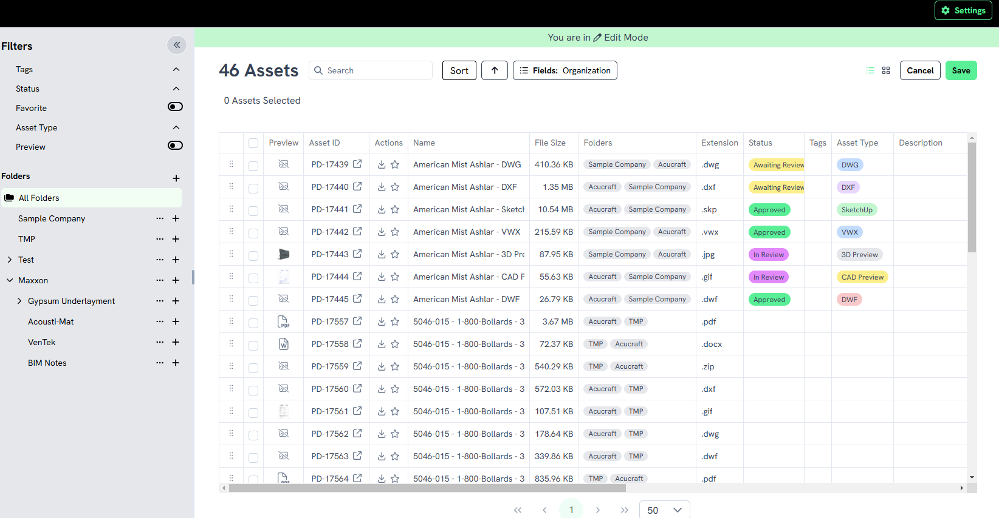Expand the Test folder tree

(x=10, y=260)
